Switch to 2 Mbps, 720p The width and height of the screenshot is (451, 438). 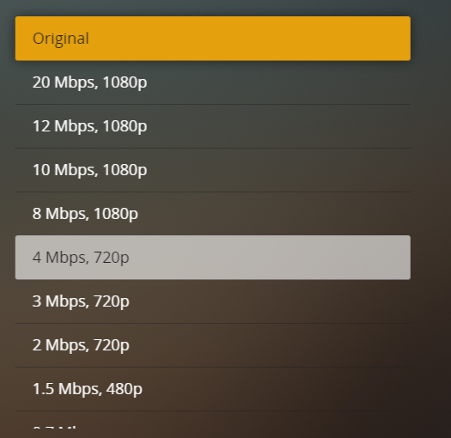(x=213, y=345)
